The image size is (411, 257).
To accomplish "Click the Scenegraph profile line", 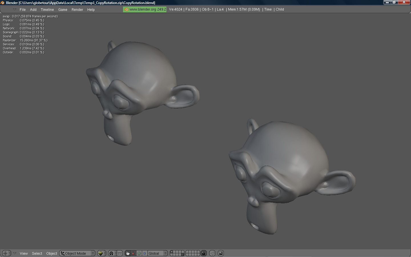I will coord(23,32).
